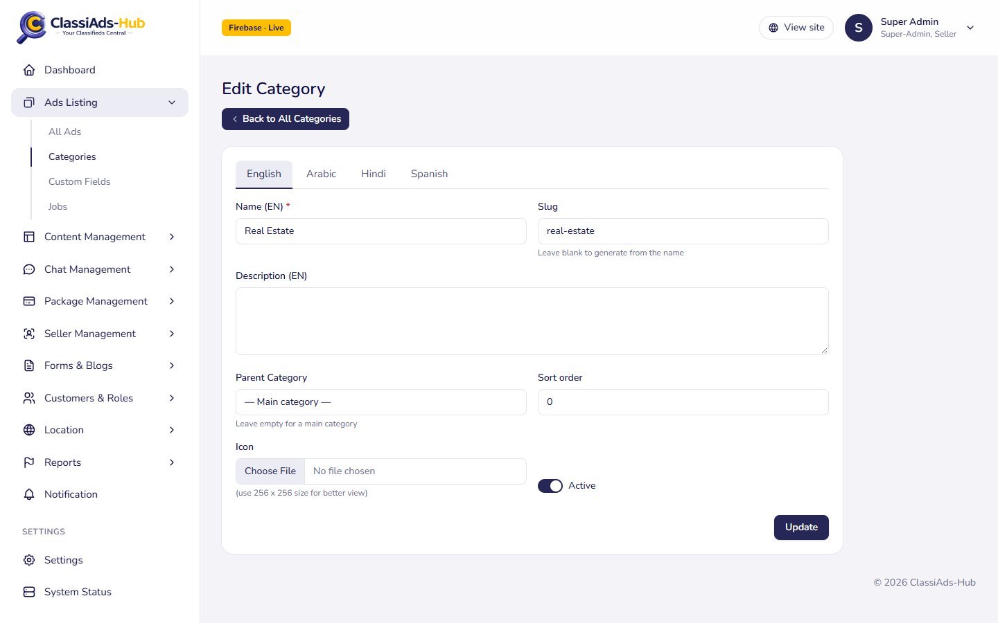
Task: Click the Name (EN) input field
Action: point(381,231)
